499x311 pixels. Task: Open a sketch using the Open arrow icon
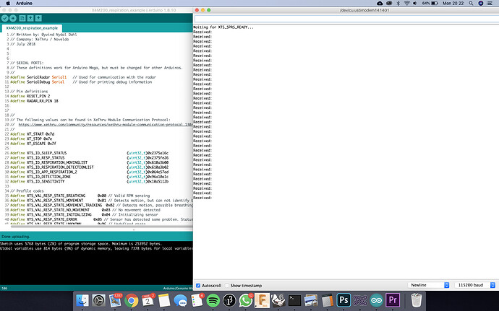30,19
